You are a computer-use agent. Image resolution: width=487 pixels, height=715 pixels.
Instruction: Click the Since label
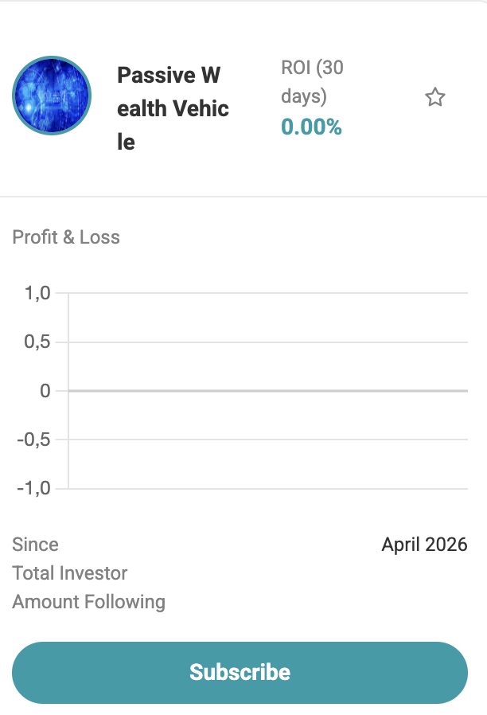(x=36, y=545)
